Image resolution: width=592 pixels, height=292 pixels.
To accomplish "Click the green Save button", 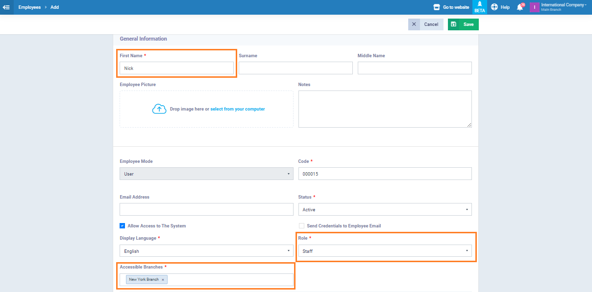I will coord(463,24).
